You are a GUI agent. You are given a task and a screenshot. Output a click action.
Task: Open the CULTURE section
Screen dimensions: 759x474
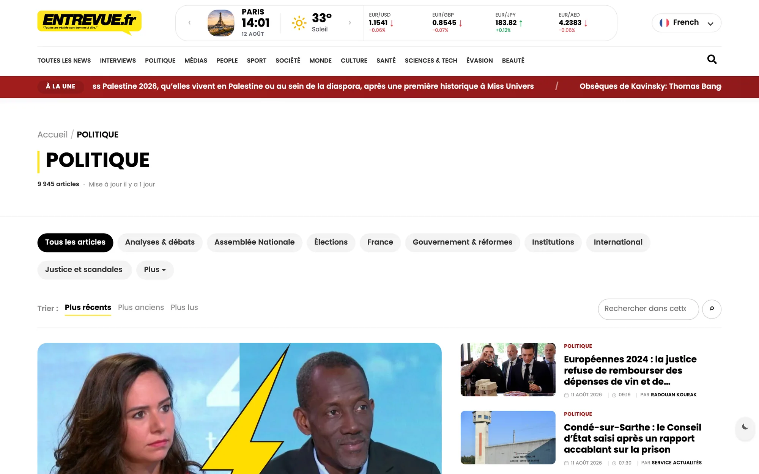354,61
